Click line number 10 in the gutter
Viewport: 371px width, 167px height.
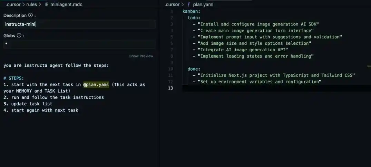point(170,69)
